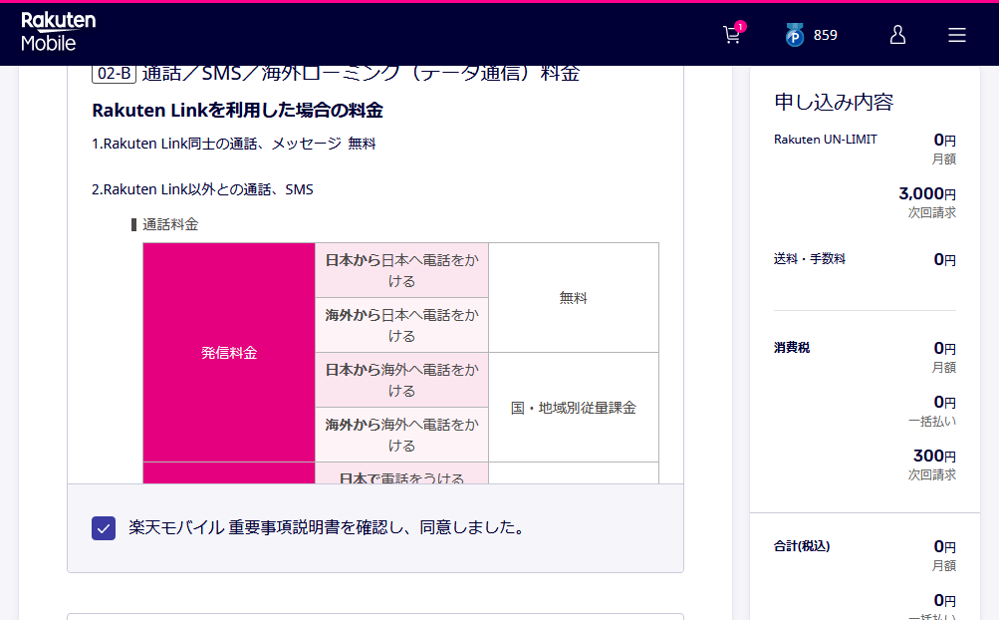Click the 消費税 label

point(792,348)
